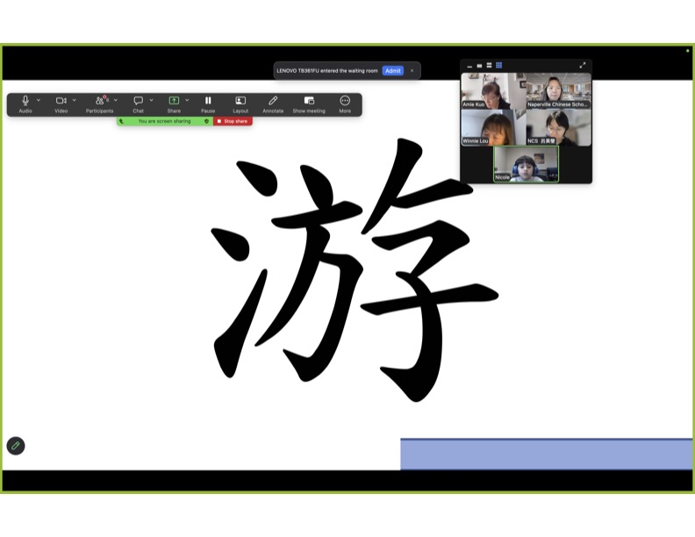The image size is (695, 537).
Task: Select Amie Kuo's video tile
Action: pyautogui.click(x=493, y=91)
